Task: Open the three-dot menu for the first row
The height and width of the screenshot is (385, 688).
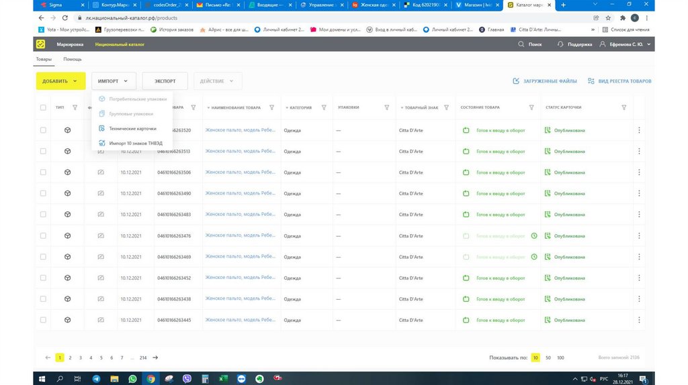Action: pos(639,130)
